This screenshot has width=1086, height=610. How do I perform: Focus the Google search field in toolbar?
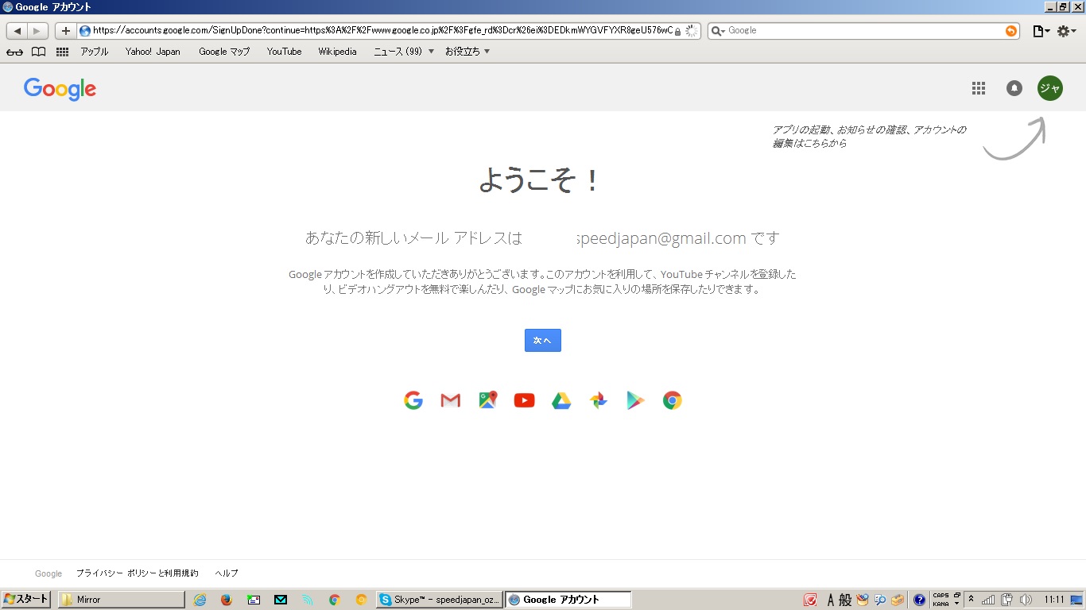(865, 31)
